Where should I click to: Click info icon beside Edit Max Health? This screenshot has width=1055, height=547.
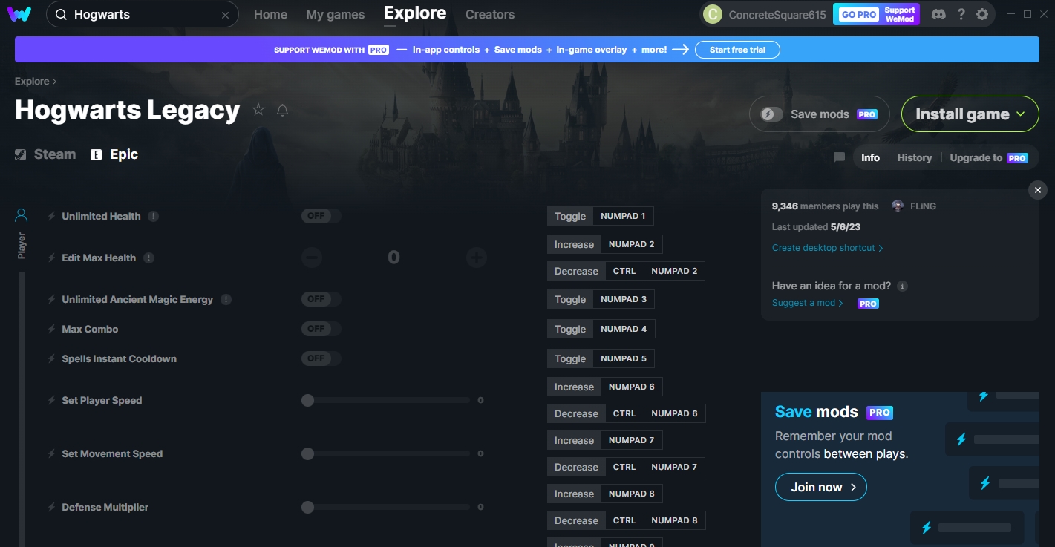[x=148, y=258]
